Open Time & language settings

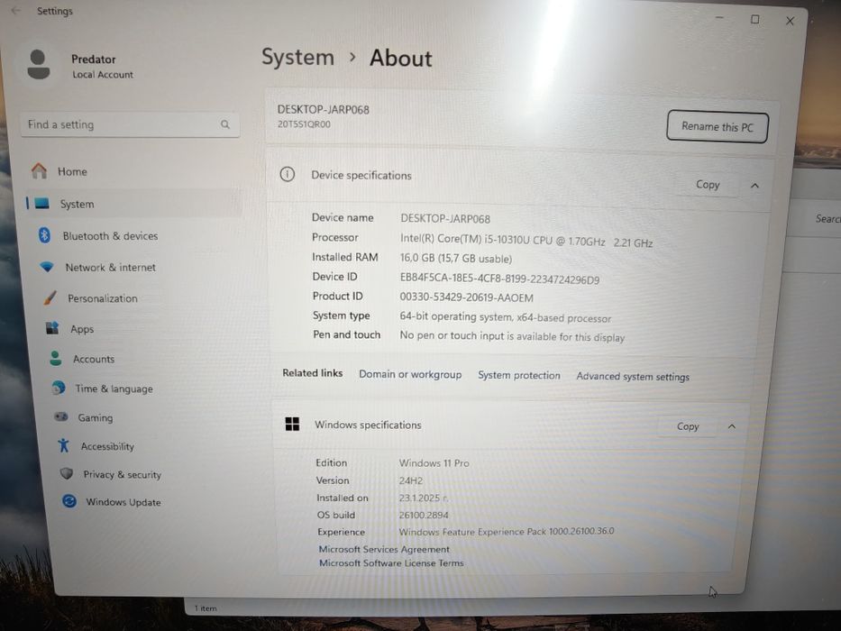click(114, 389)
